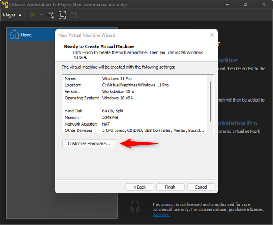The image size is (273, 225).
Task: Click the VMware Workstation title bar logo
Action: click(x=5, y=4)
